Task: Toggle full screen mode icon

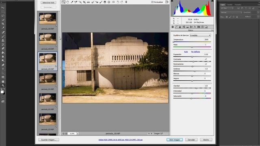Action: coord(167,2)
